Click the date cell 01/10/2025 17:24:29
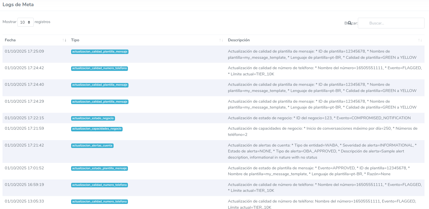Viewport: 429px width, 209px height. 24,101
